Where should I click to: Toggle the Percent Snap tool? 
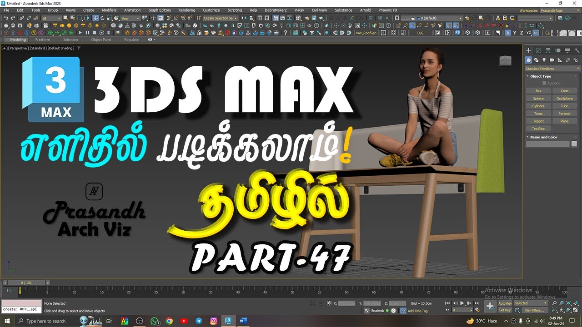pyautogui.click(x=183, y=18)
